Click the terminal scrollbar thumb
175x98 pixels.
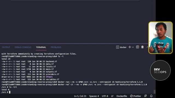154,92
